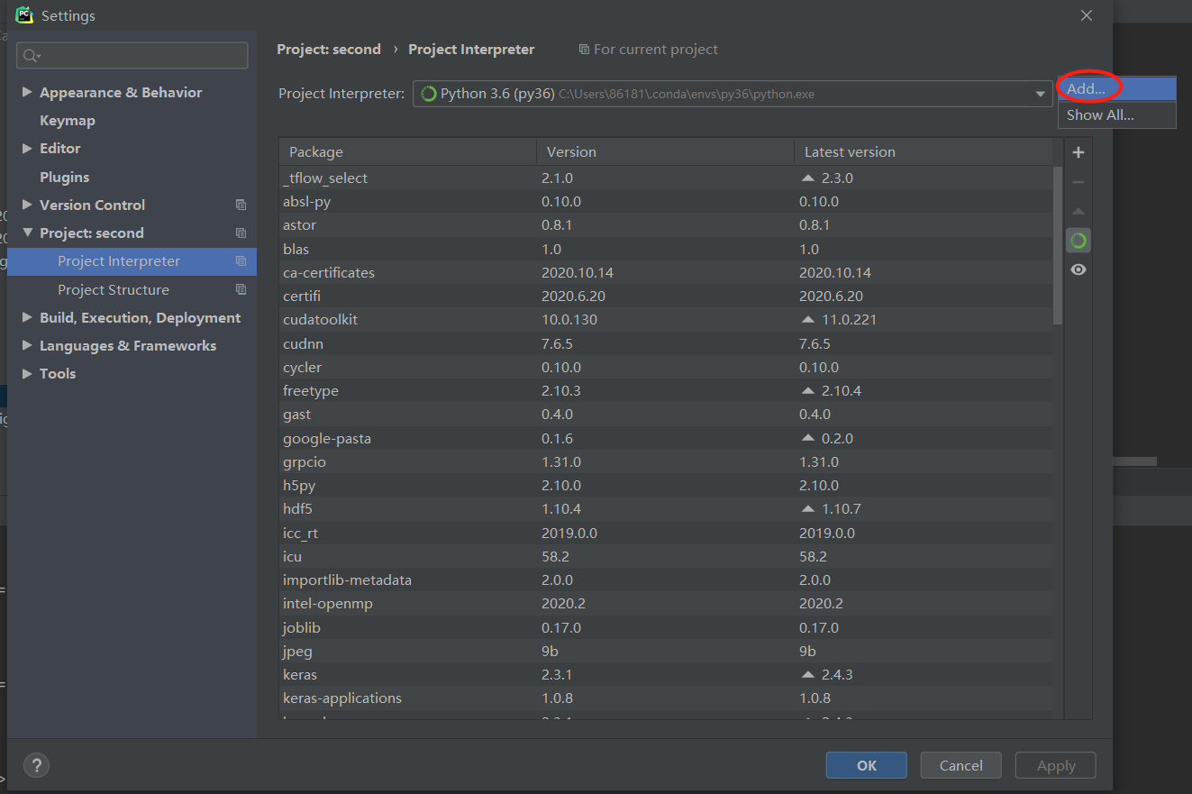This screenshot has width=1192, height=794.
Task: Click the upgrade arrow next to keras 2.4.3
Action: 807,675
